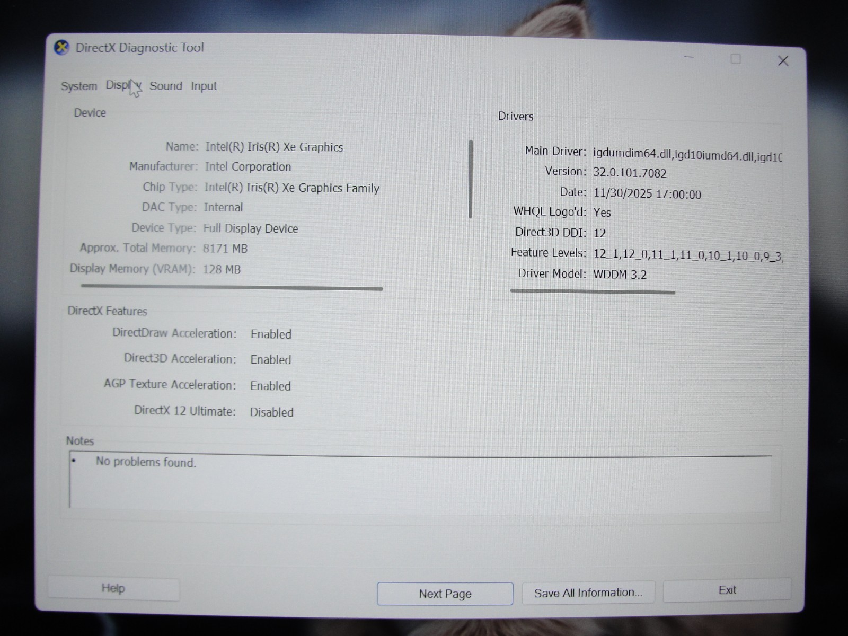The width and height of the screenshot is (848, 636).
Task: Click the VRAM value 128 MB
Action: (222, 269)
